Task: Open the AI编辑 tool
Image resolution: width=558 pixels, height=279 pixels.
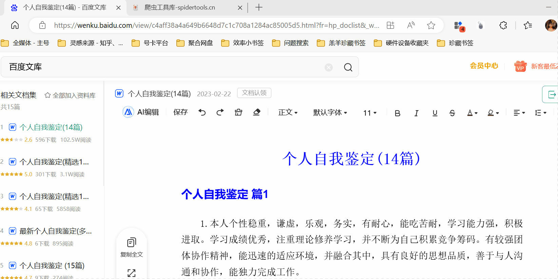Action: click(141, 112)
